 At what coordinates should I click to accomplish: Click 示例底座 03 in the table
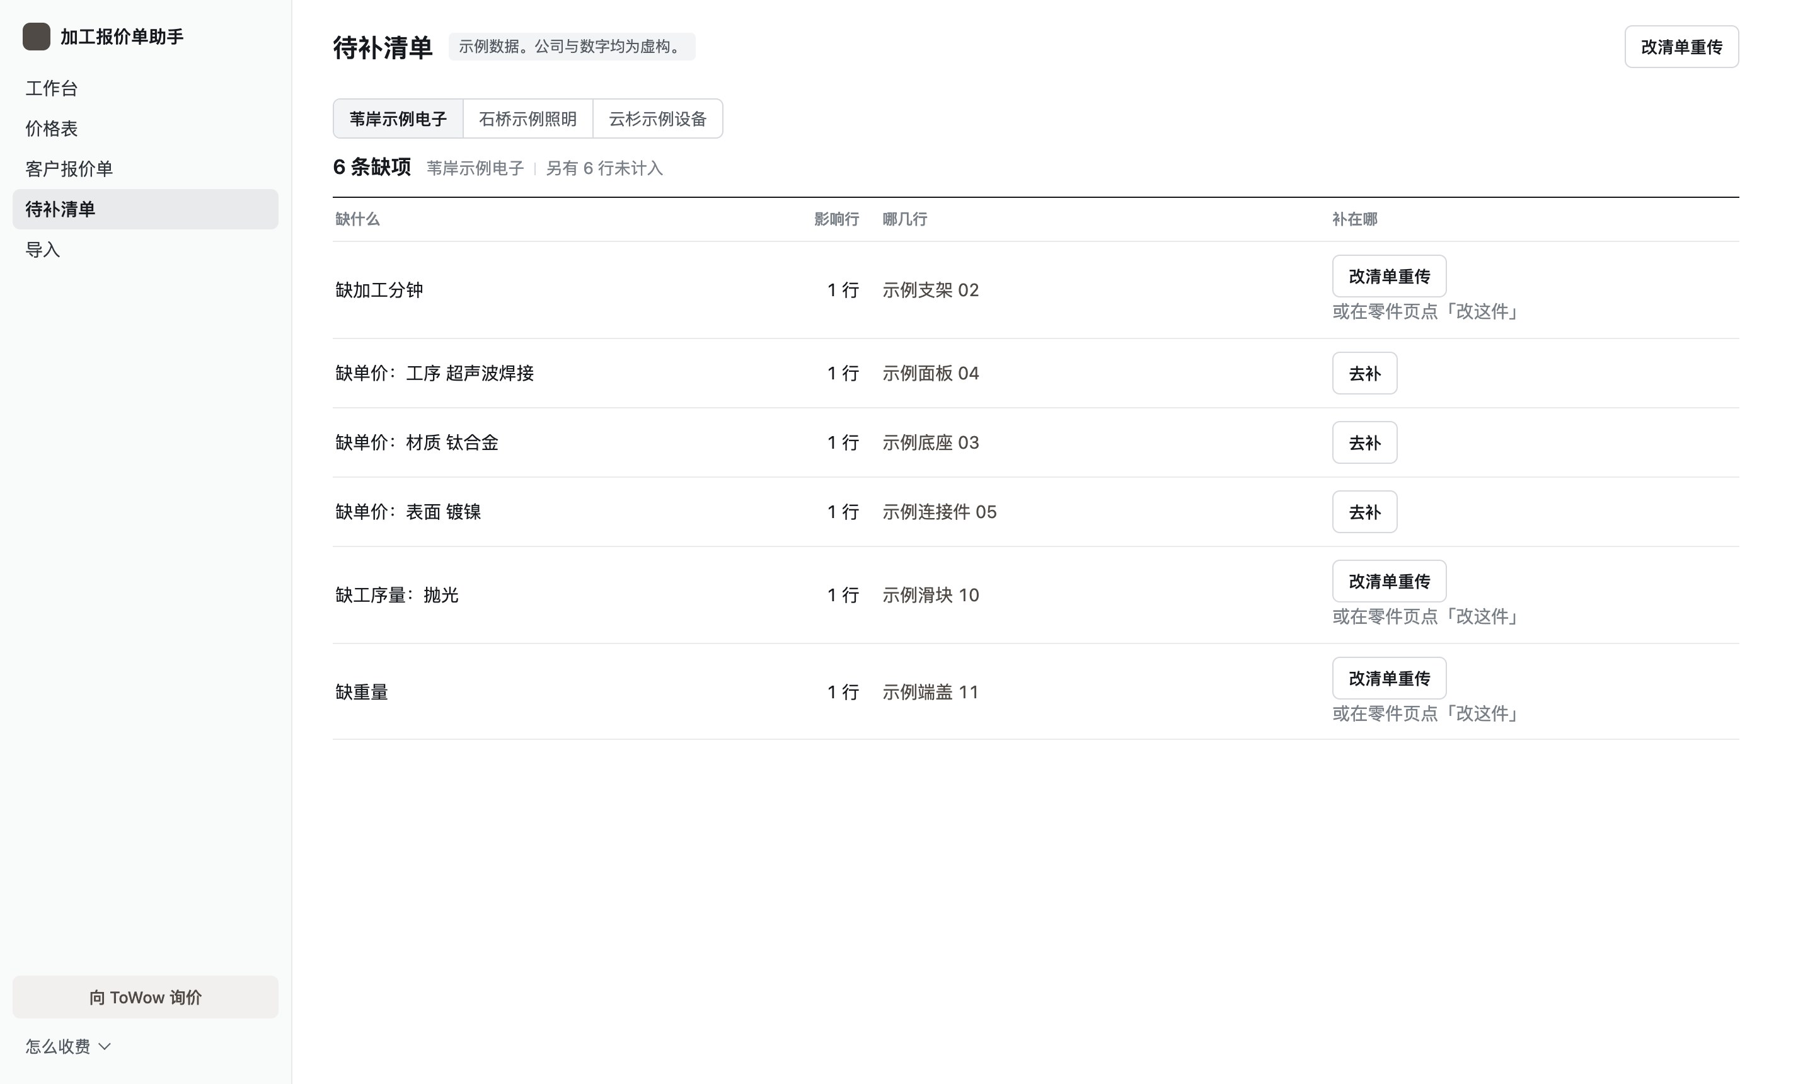(931, 442)
